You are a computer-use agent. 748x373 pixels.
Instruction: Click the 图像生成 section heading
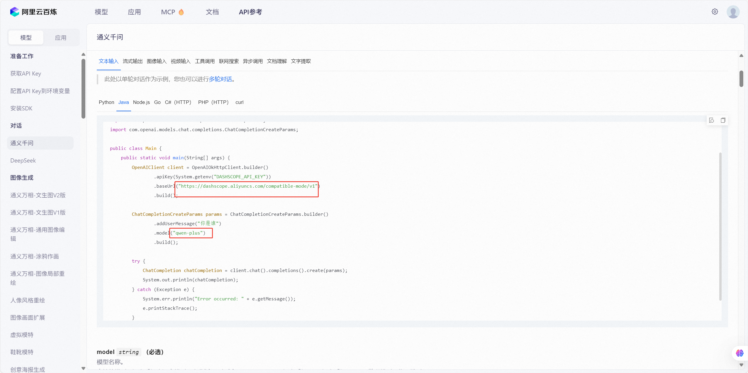[22, 178]
